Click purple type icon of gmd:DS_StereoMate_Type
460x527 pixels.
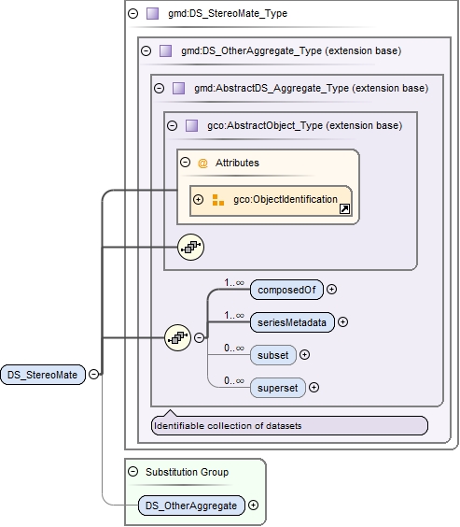tap(153, 13)
